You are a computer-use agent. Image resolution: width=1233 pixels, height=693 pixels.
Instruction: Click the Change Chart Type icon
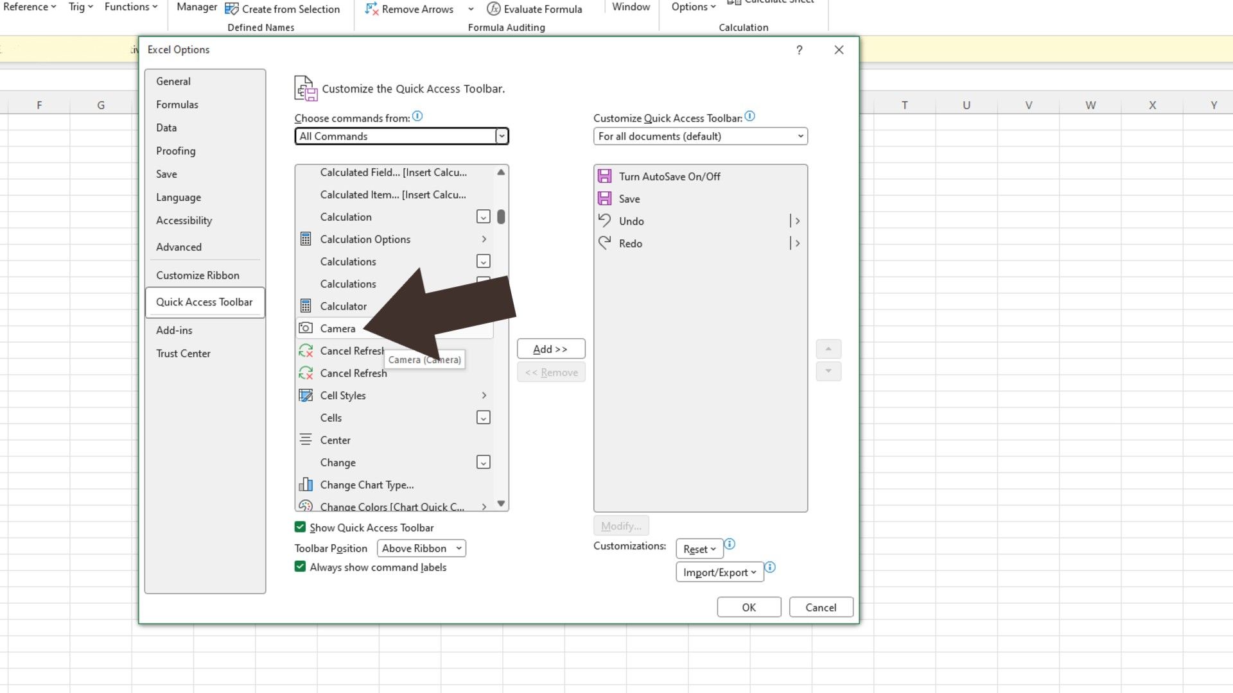coord(306,484)
